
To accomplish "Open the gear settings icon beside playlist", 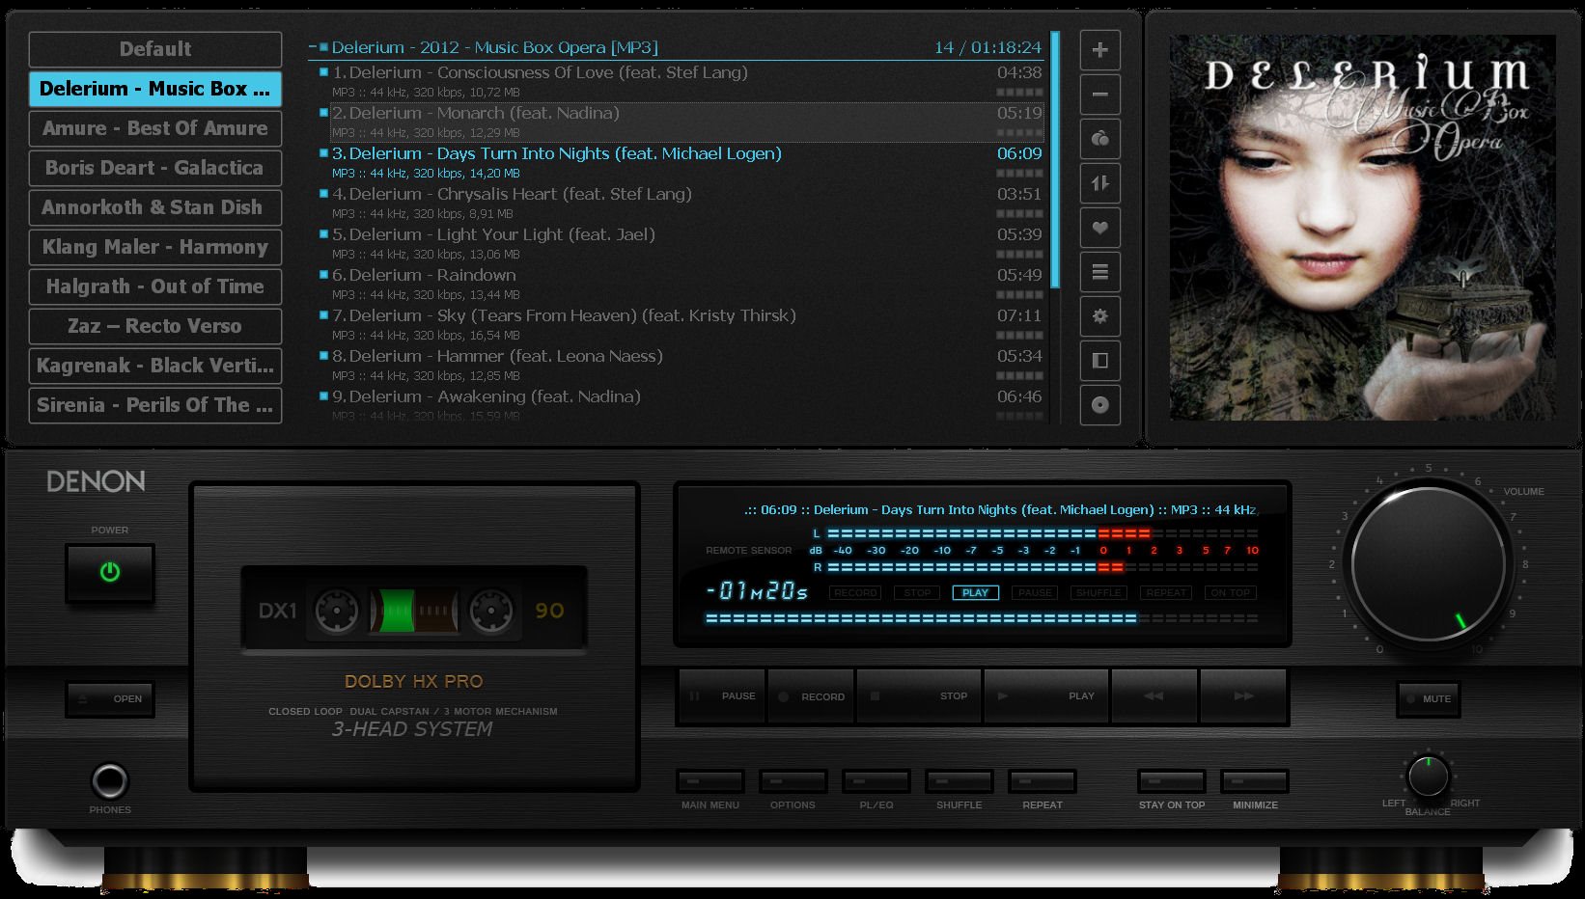I will [1099, 316].
